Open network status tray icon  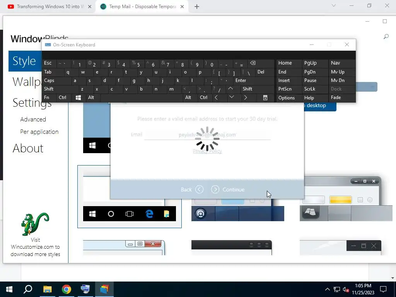(x=337, y=289)
